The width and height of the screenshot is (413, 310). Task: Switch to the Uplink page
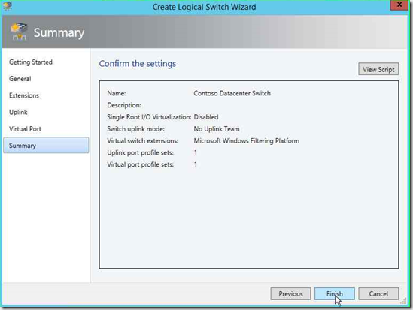click(18, 112)
